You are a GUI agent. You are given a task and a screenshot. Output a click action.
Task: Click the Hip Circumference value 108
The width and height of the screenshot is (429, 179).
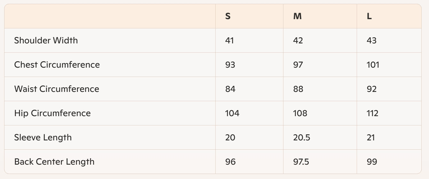tap(300, 113)
